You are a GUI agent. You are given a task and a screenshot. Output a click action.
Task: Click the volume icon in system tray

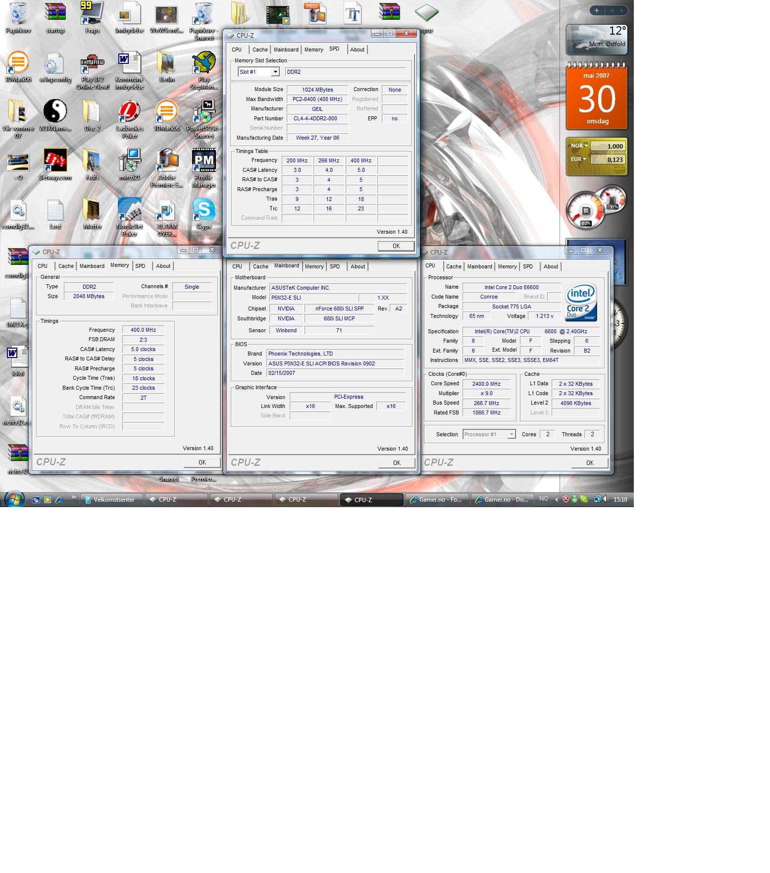[606, 499]
